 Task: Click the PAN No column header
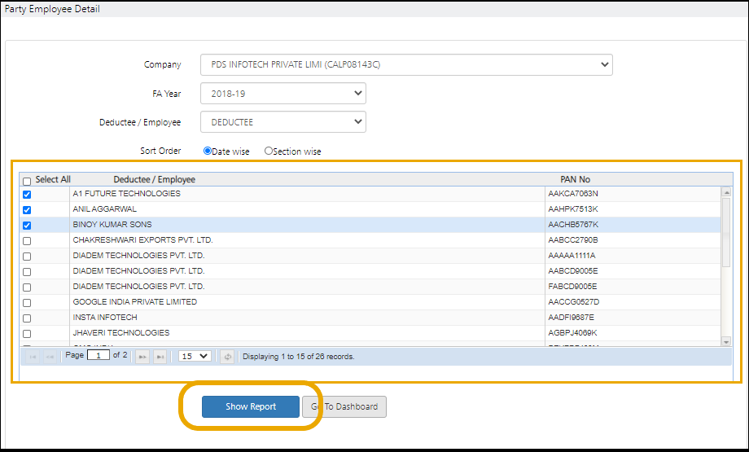pos(575,179)
